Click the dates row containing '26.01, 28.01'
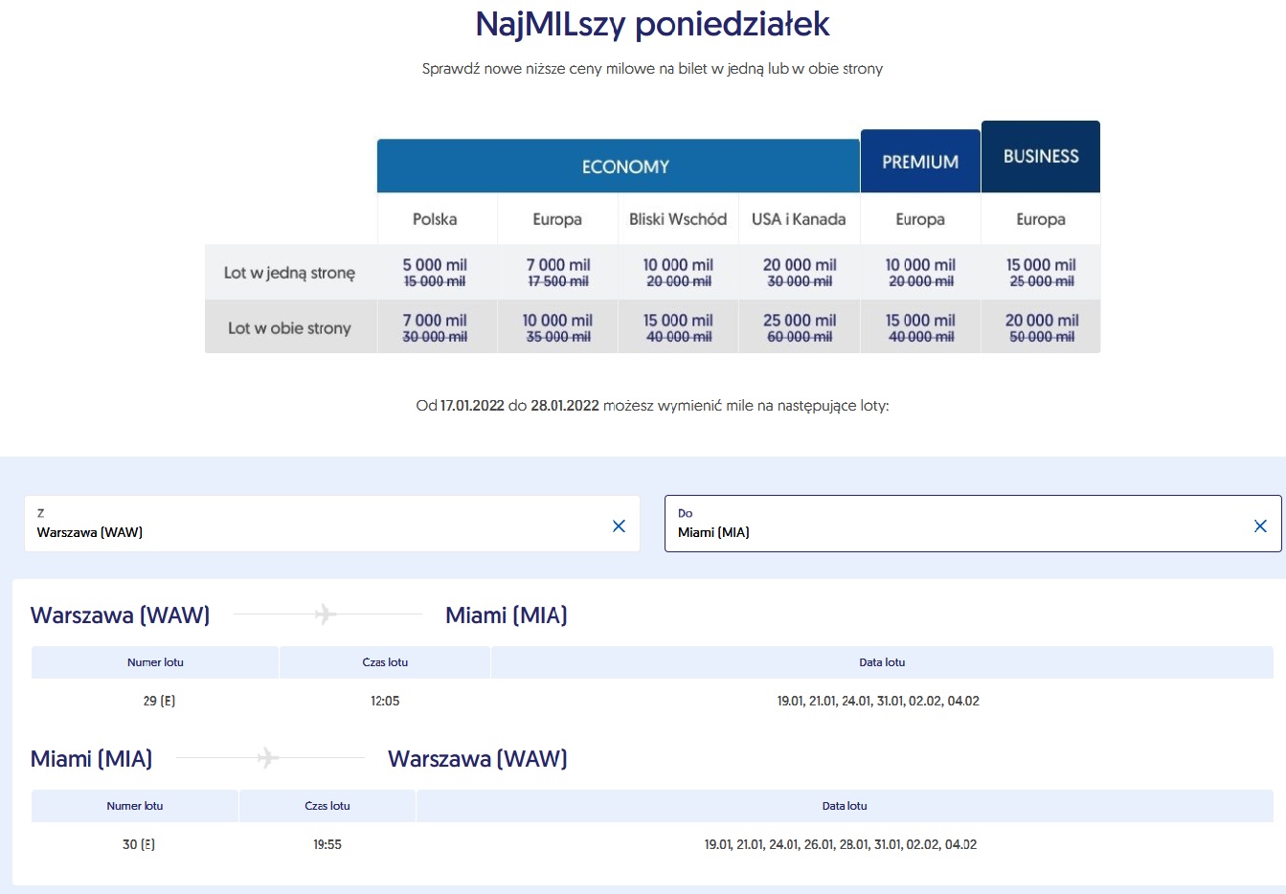Screen dimensions: 1286x894 [x=841, y=844]
